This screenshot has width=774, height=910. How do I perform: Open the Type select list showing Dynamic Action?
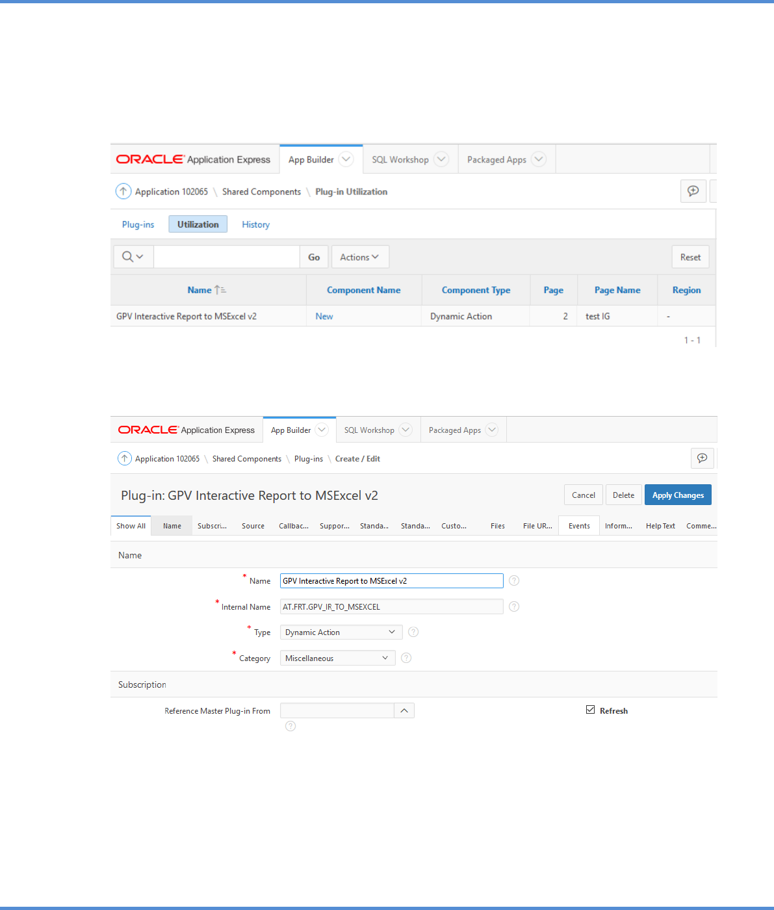pyautogui.click(x=341, y=632)
